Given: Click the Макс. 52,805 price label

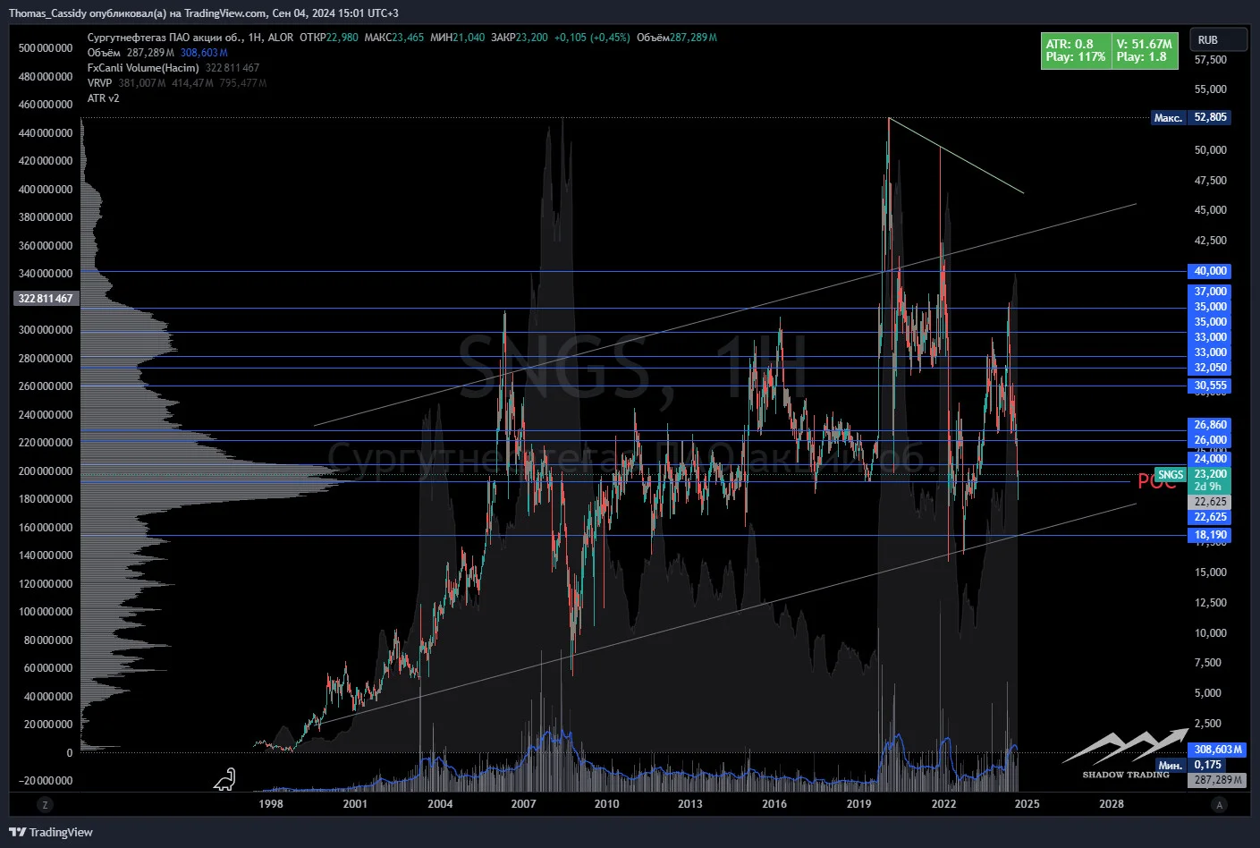Looking at the screenshot, I should [x=1190, y=117].
